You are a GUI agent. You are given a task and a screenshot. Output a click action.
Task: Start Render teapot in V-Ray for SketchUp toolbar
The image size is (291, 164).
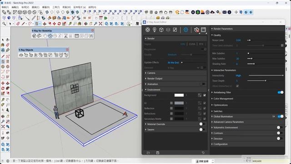45,36
